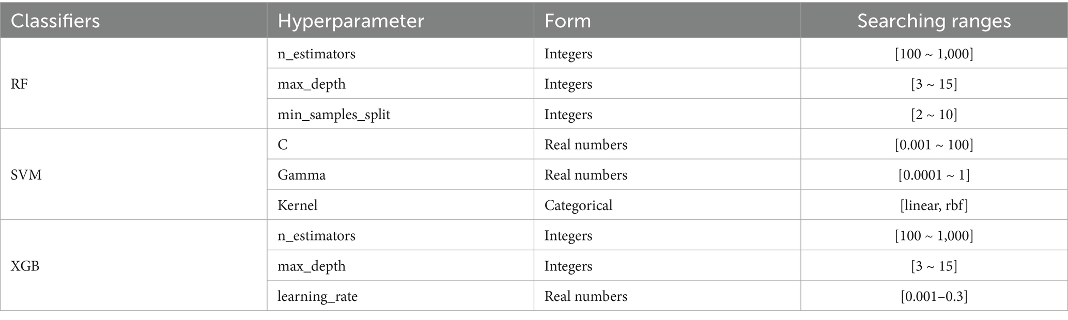Viewport: 1068px width, 320px height.
Task: Click Real numbers in the learning_rate row
Action: (x=586, y=296)
